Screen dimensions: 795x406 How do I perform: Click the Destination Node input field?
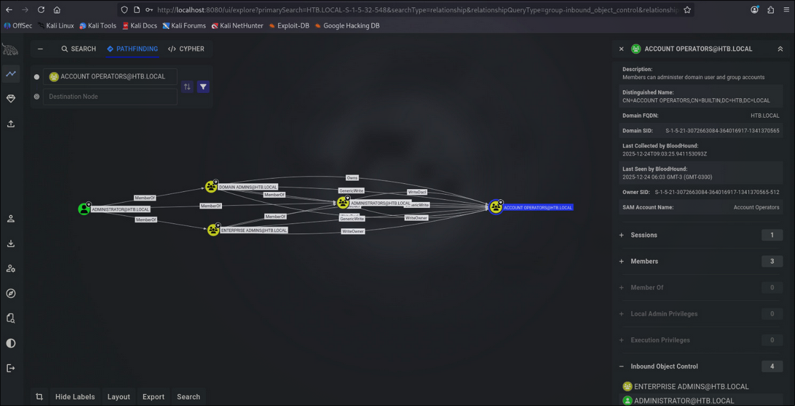pyautogui.click(x=110, y=96)
